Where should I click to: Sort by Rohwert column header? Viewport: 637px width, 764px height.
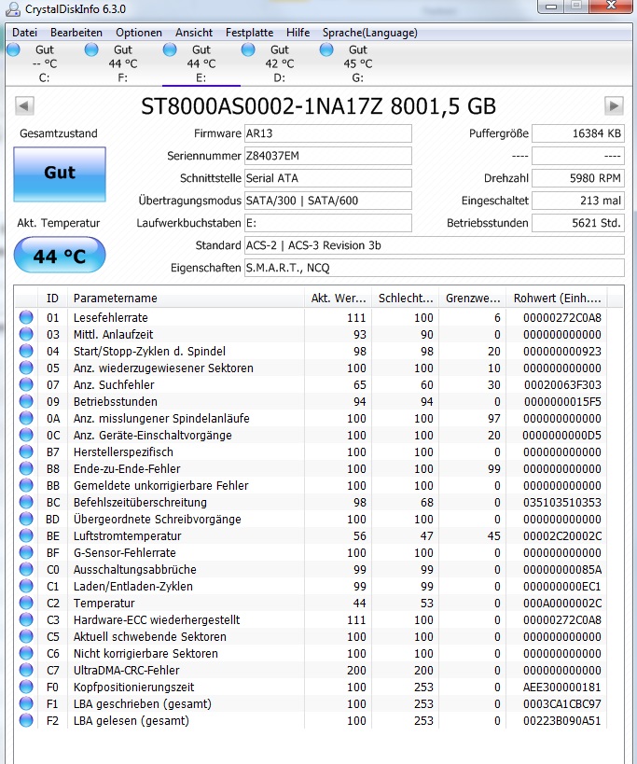click(557, 299)
